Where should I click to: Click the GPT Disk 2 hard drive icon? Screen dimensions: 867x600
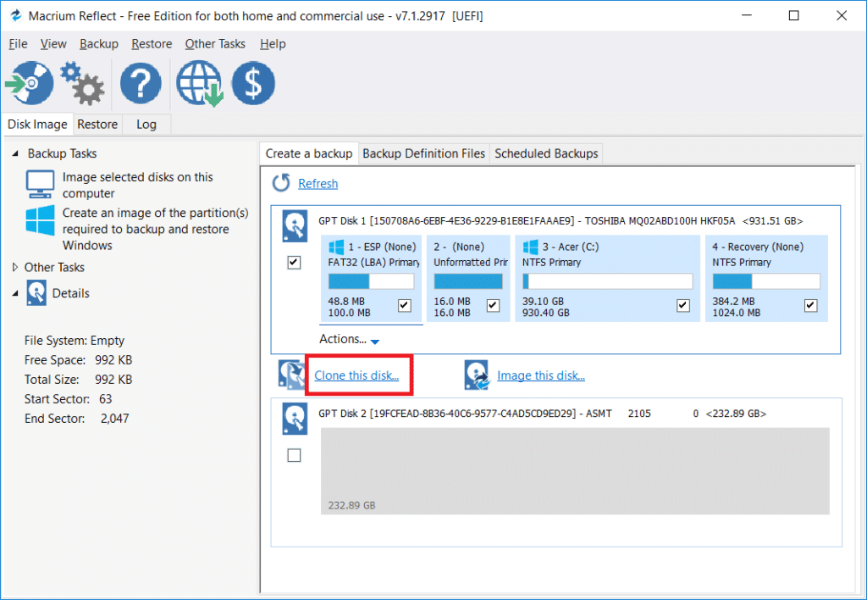[x=295, y=419]
